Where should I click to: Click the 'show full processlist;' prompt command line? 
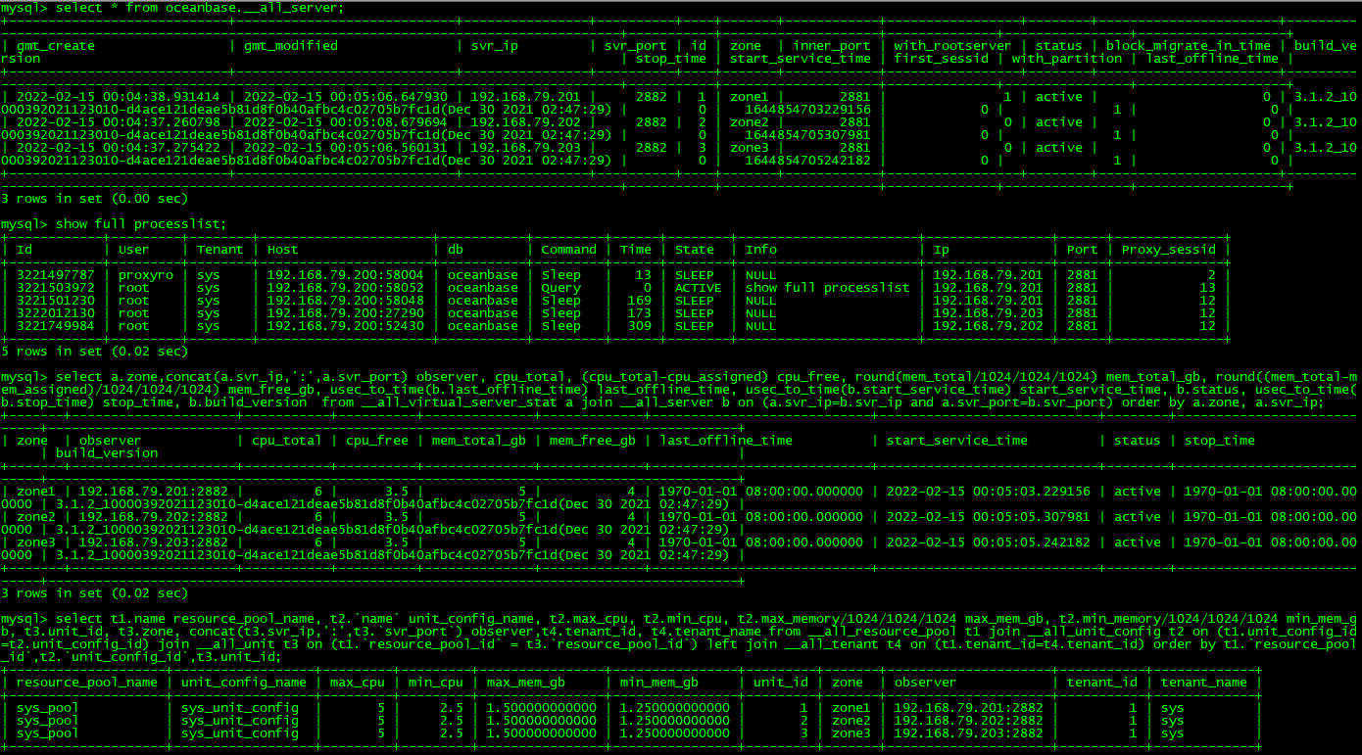tap(114, 224)
